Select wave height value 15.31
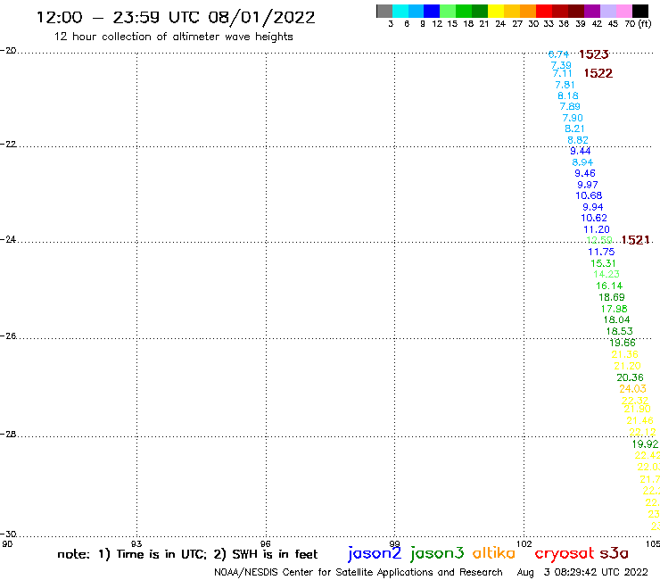This screenshot has height=580, width=660. click(x=603, y=263)
